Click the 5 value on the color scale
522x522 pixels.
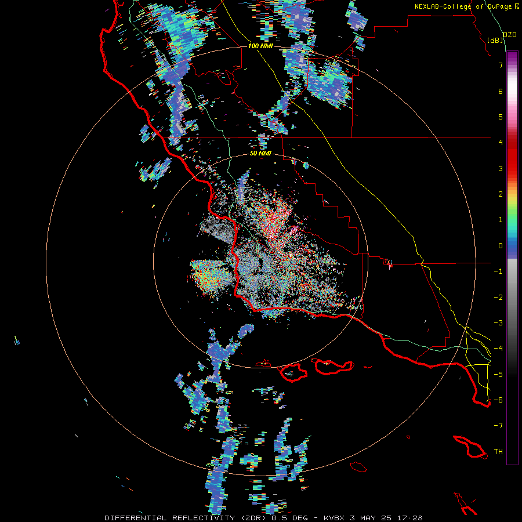(x=501, y=117)
